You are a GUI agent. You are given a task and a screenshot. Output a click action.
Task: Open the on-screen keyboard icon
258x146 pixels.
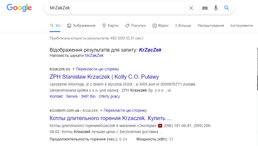[205, 8]
